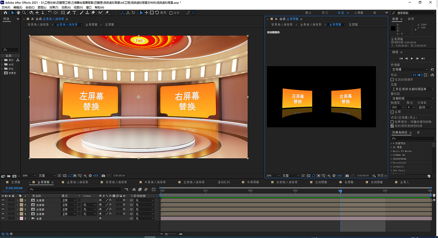Jump to last frame in Preview panel
This screenshot has width=438, height=238.
click(x=423, y=58)
